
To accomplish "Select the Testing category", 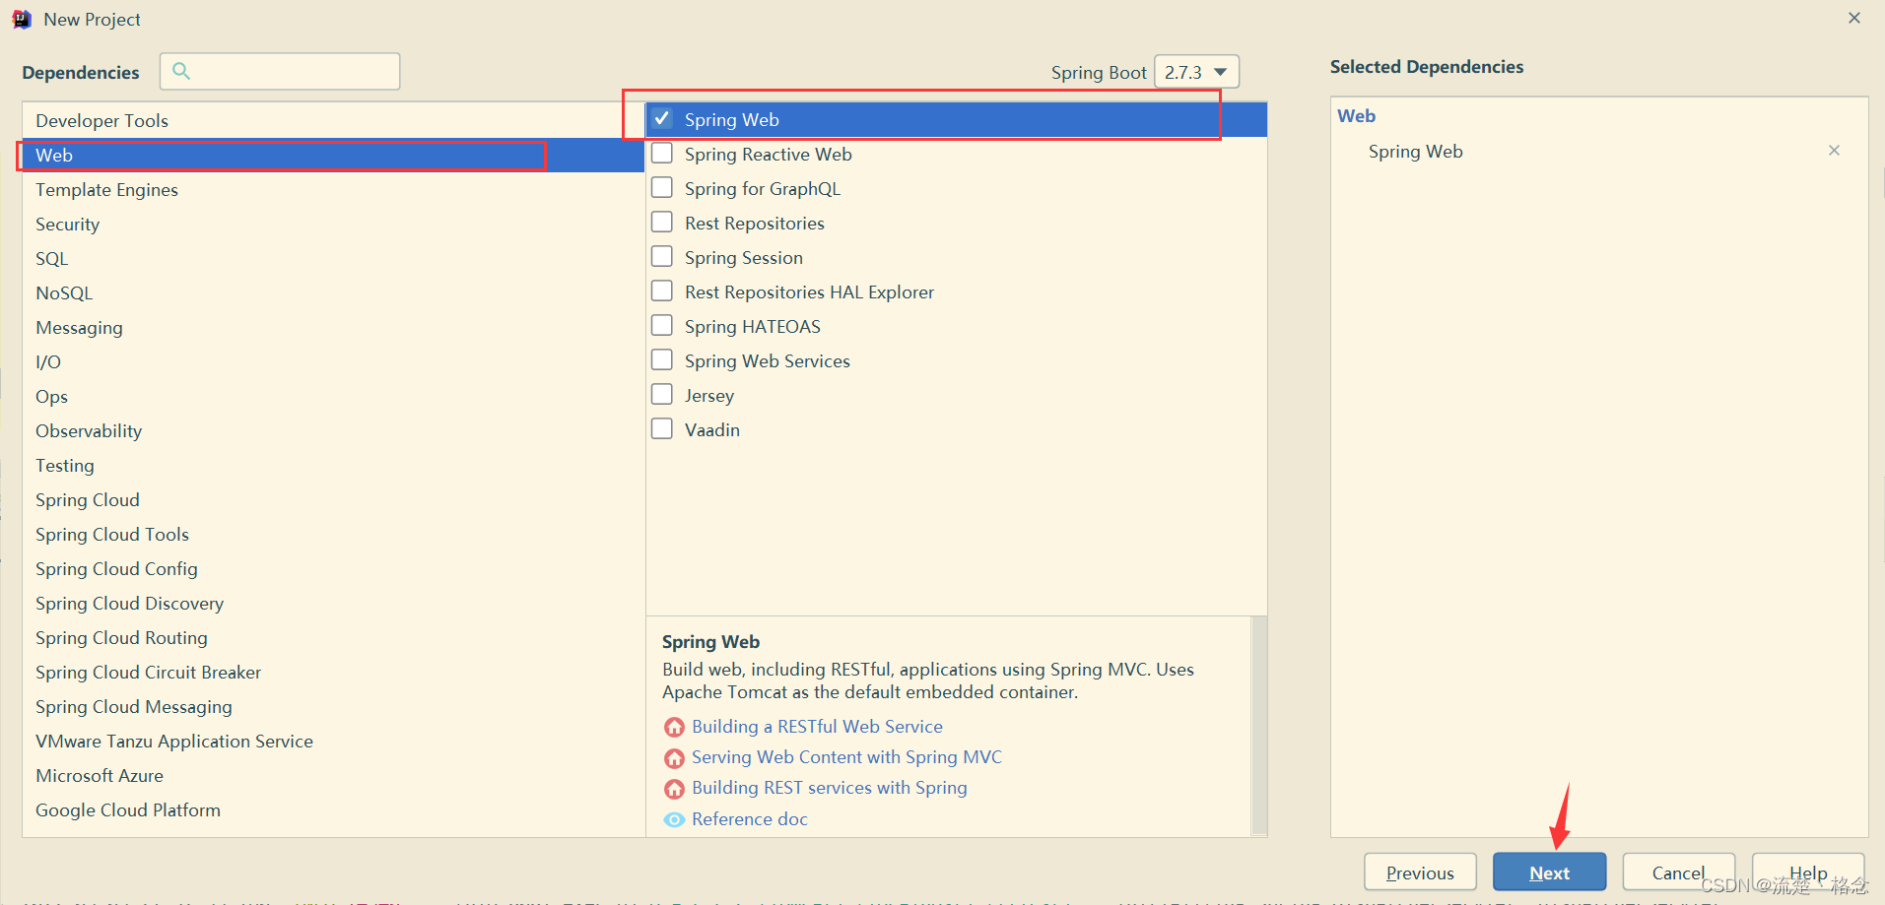I will click(333, 465).
